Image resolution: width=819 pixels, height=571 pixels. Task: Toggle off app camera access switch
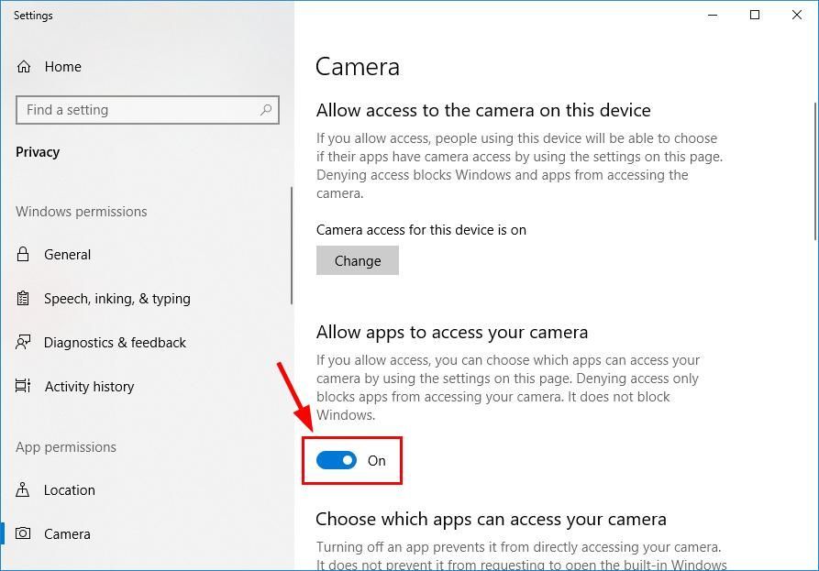337,460
